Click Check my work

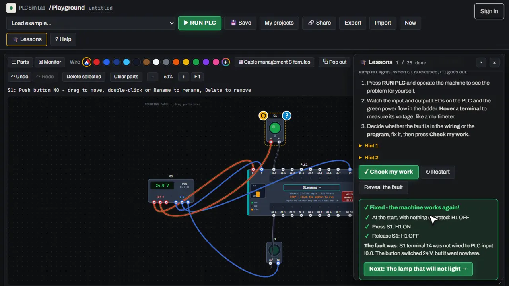[389, 172]
